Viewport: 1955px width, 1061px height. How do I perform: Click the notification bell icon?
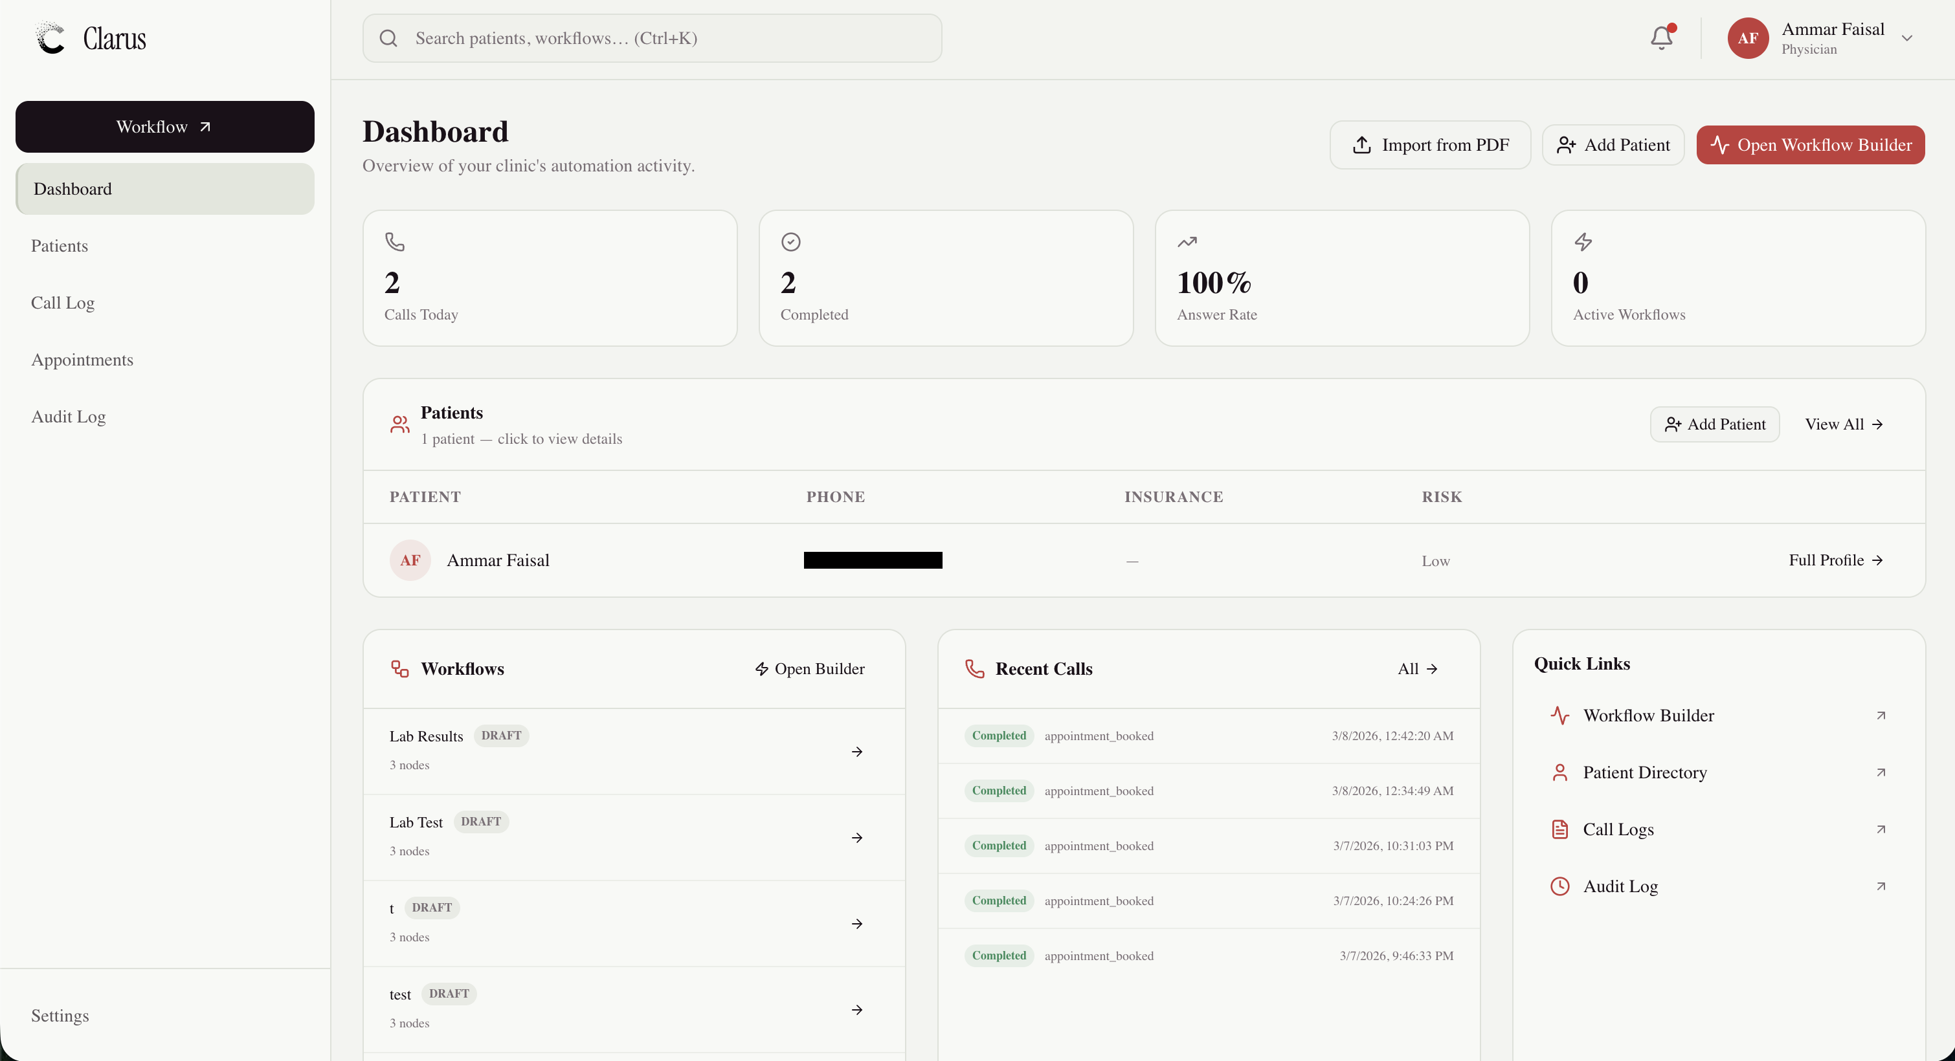[1660, 38]
